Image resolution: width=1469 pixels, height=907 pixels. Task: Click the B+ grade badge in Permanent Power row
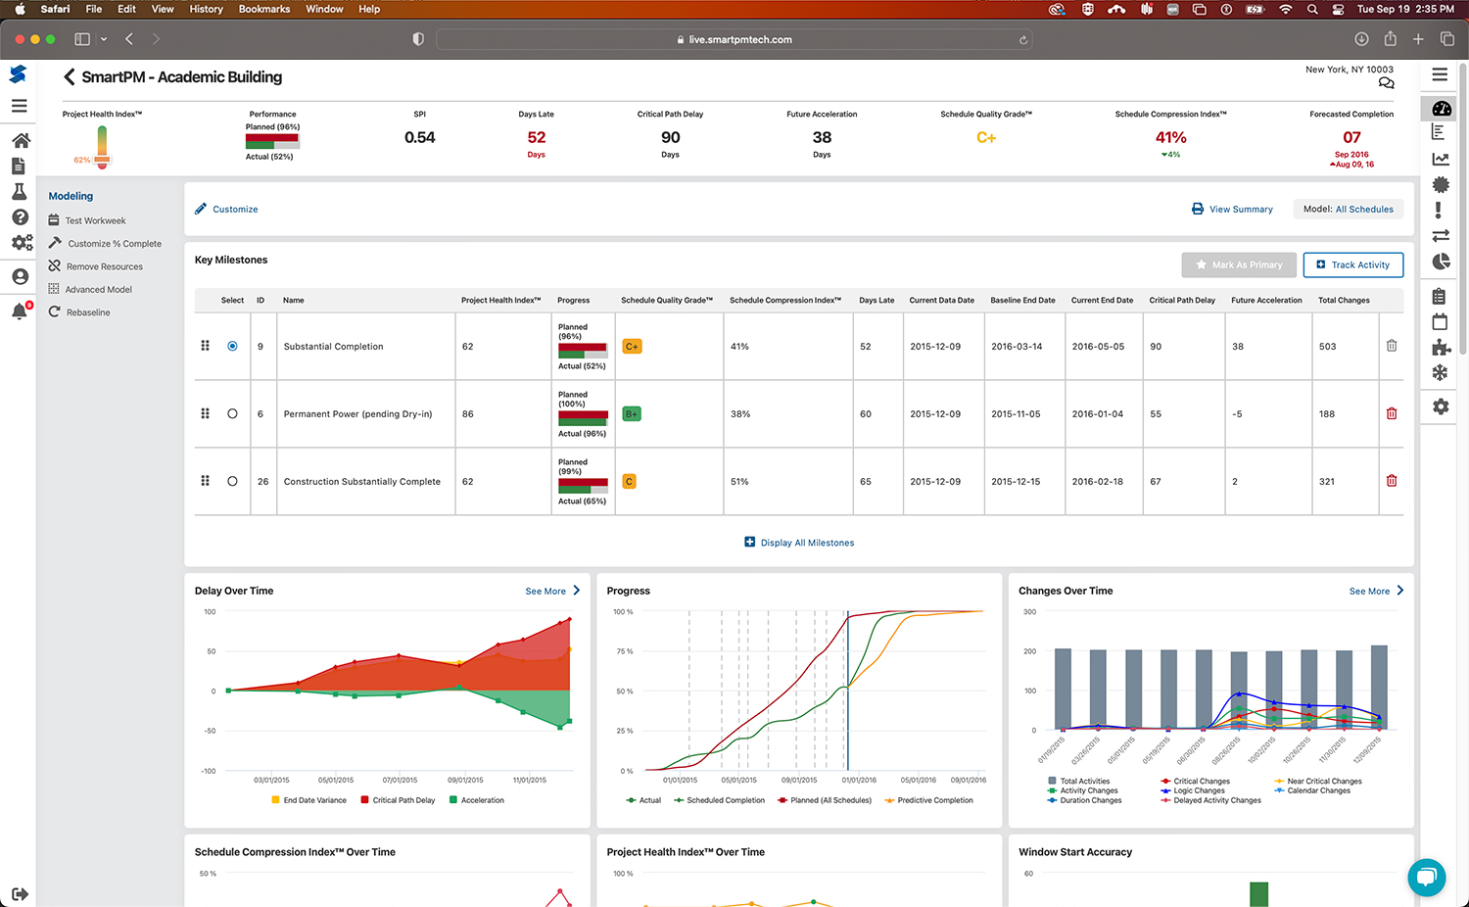[x=632, y=414]
